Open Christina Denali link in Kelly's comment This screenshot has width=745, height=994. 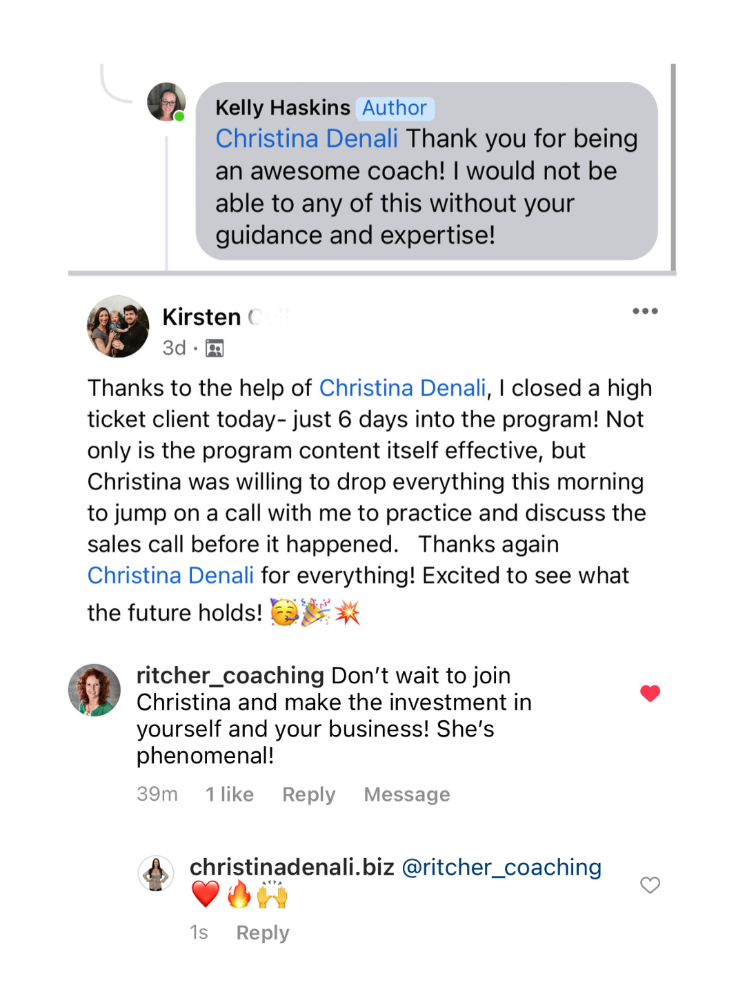pyautogui.click(x=306, y=139)
